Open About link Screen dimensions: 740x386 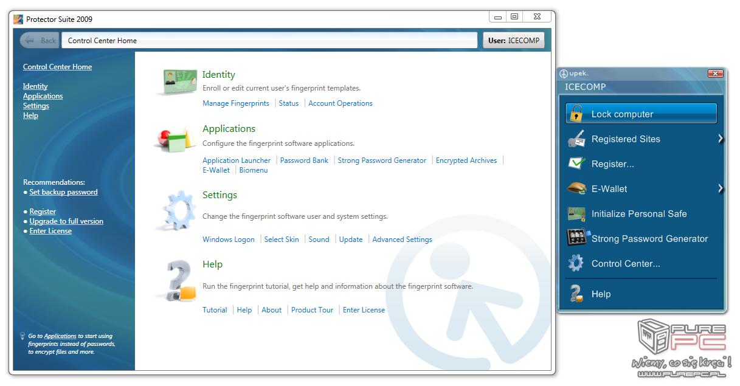(x=272, y=310)
